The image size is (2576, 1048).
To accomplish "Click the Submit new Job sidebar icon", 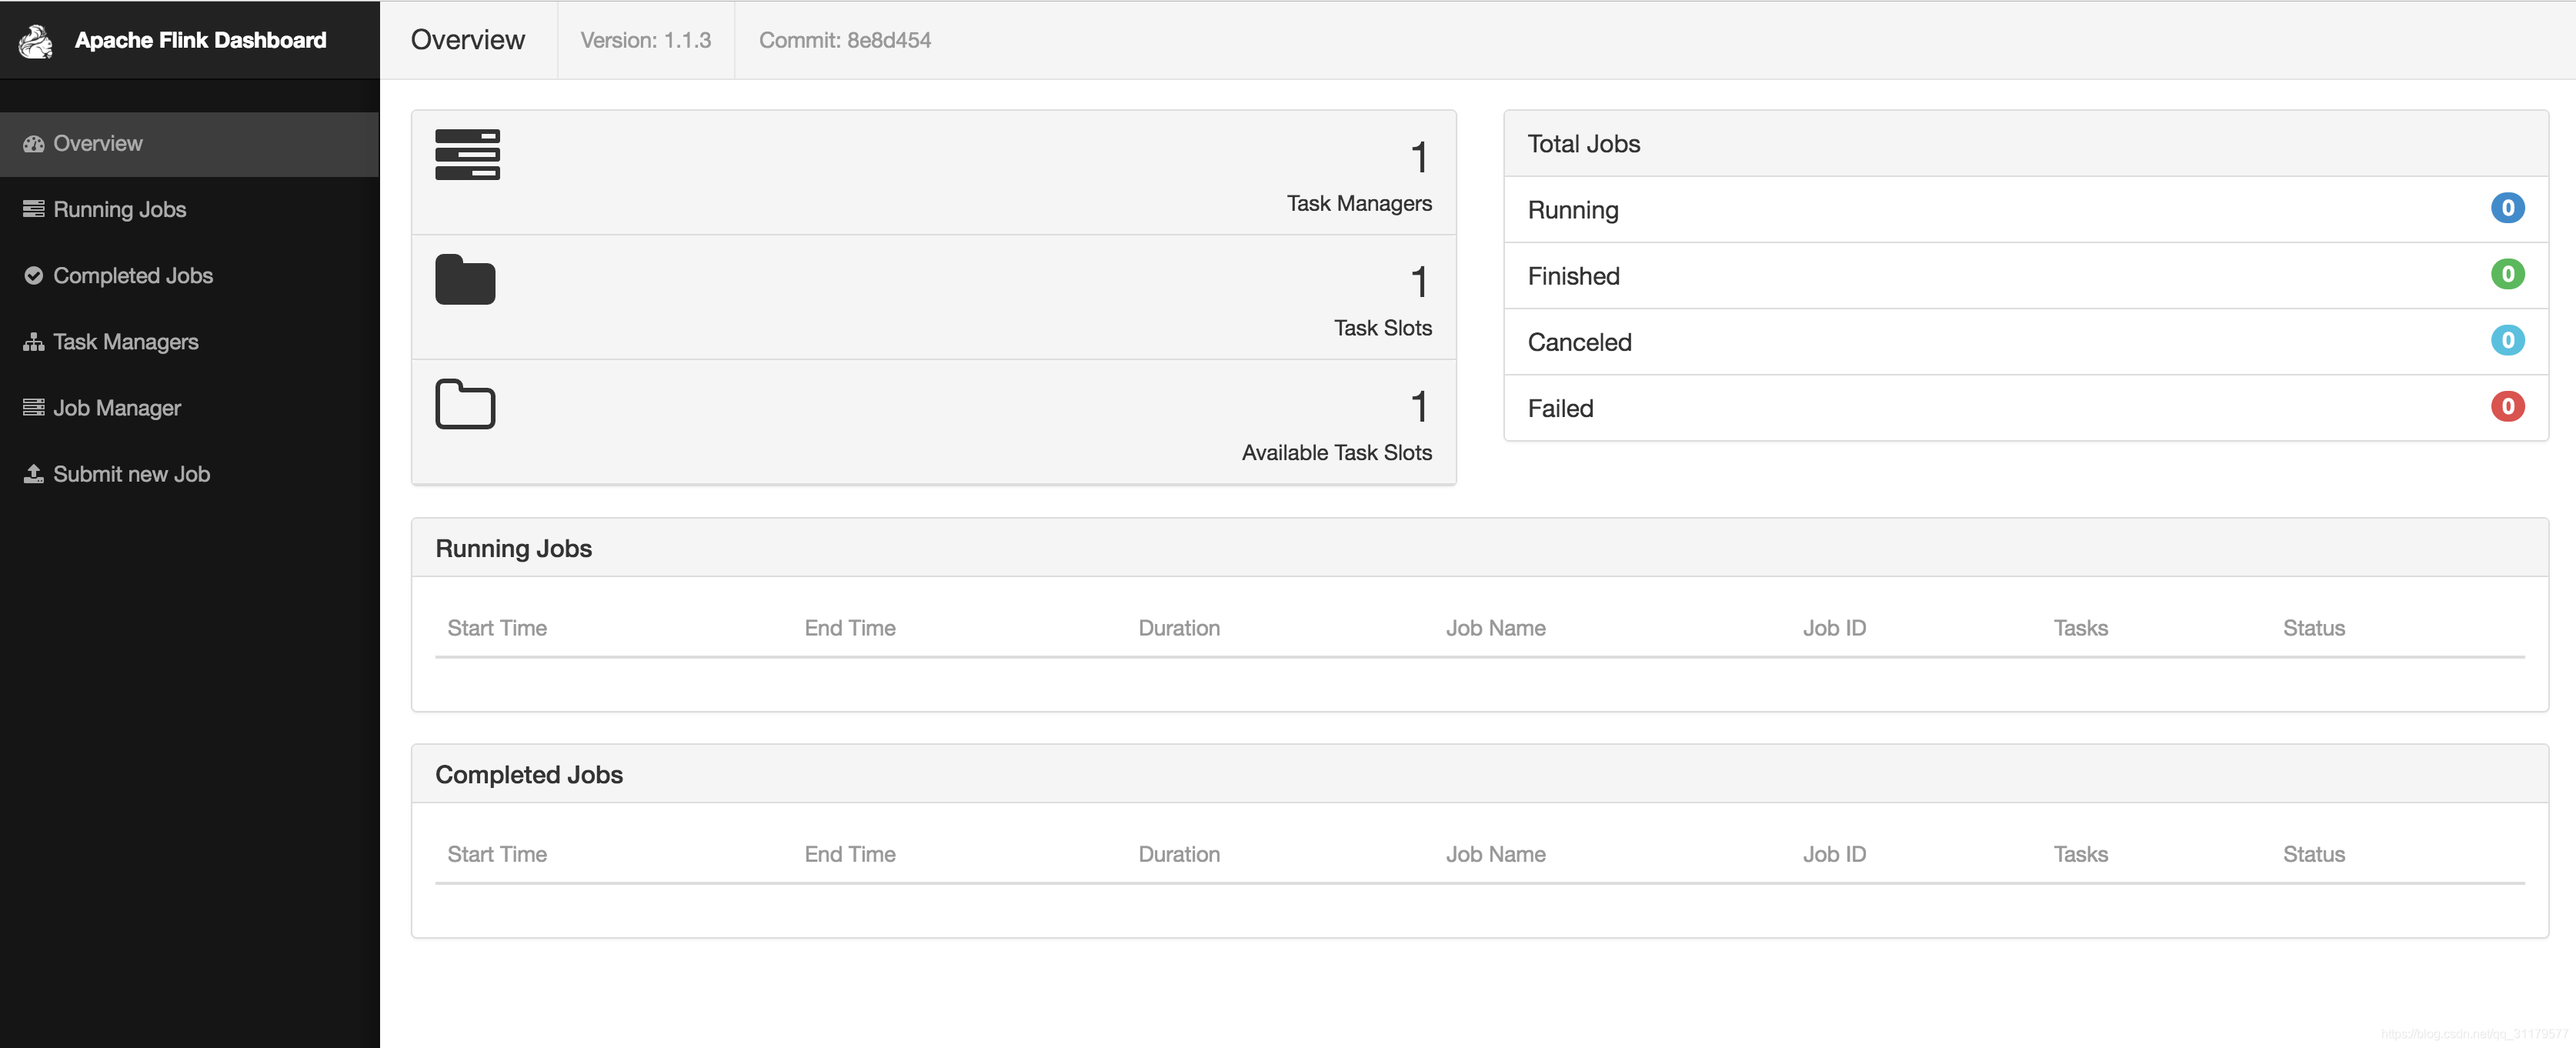I will (33, 473).
